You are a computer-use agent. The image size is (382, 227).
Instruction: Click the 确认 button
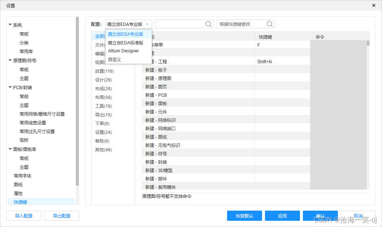tap(320, 216)
